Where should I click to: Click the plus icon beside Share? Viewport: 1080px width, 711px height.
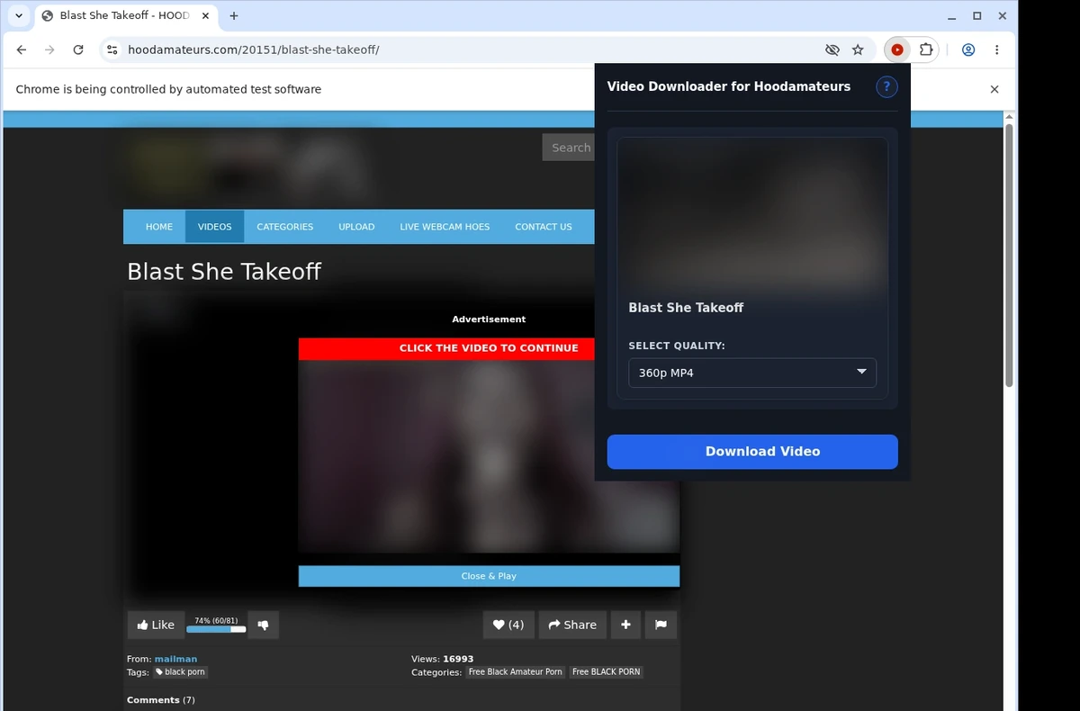625,625
